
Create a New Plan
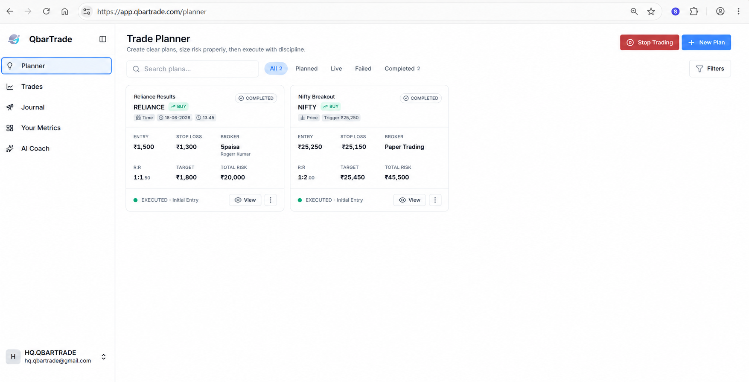pyautogui.click(x=706, y=42)
